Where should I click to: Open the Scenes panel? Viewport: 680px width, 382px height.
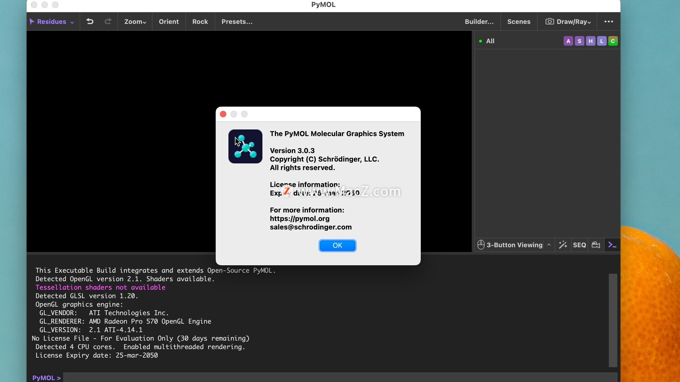tap(518, 22)
